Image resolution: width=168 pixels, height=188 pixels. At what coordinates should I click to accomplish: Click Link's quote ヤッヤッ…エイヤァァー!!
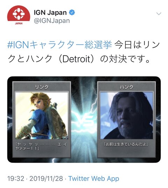[41, 146]
